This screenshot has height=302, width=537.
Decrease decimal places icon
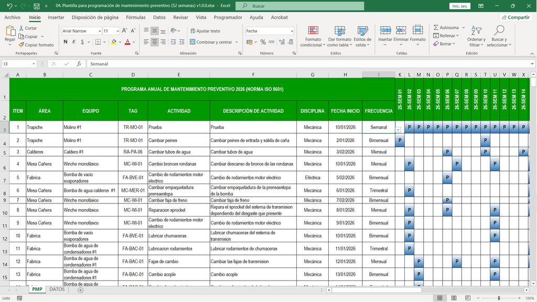[291, 42]
